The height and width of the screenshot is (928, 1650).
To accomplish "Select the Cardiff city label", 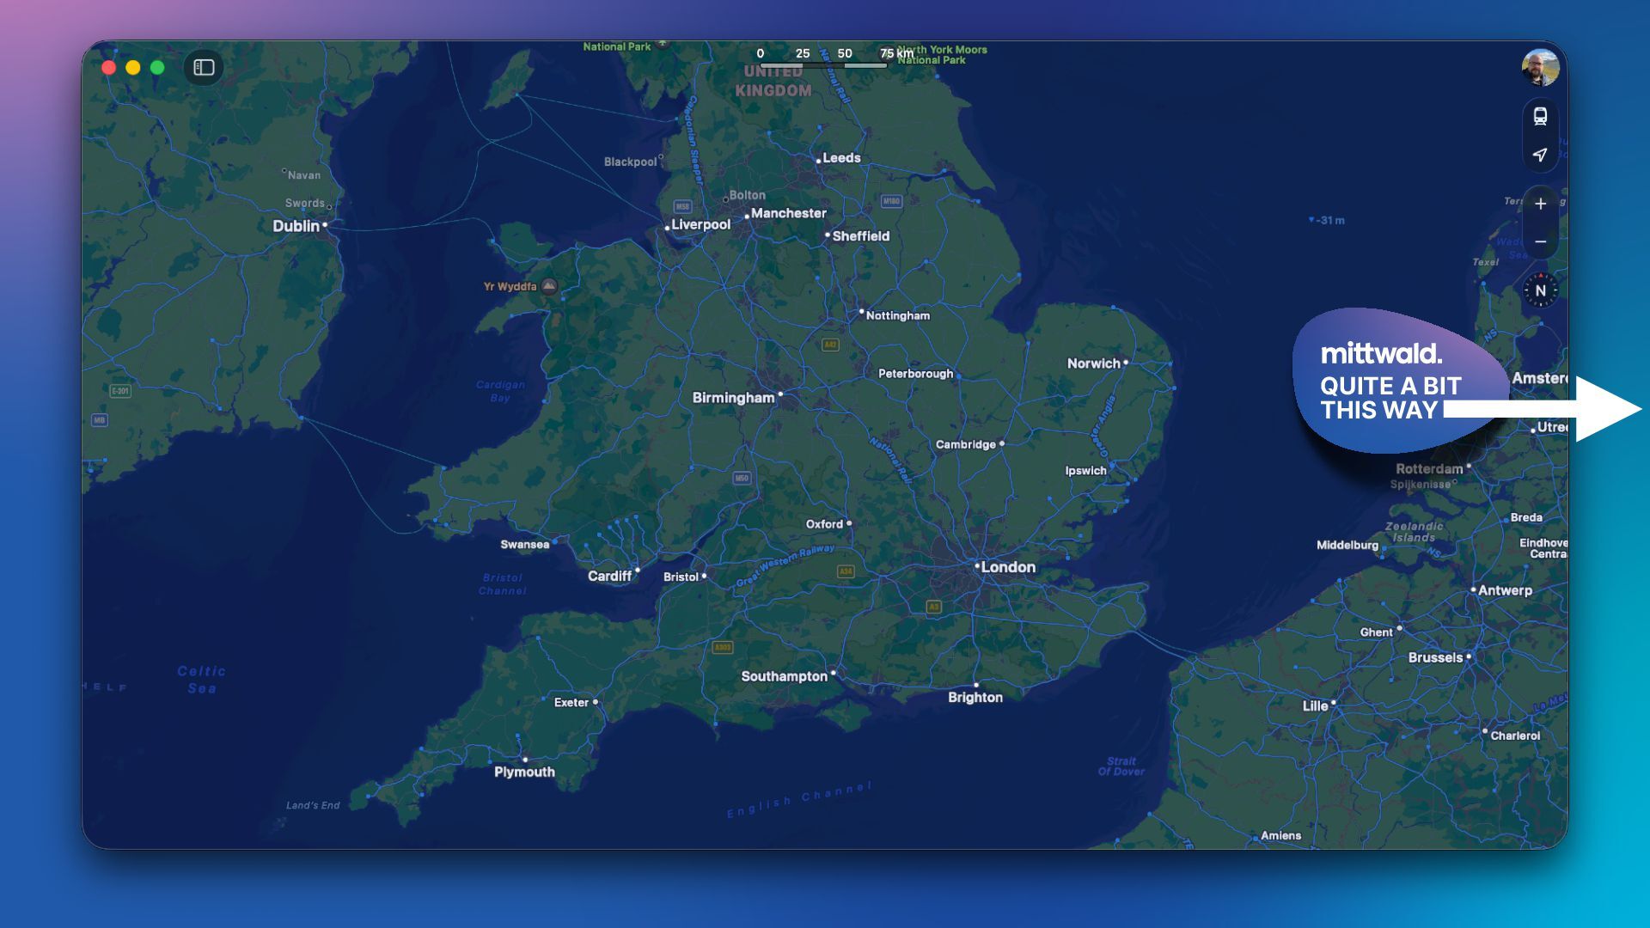I will point(609,576).
